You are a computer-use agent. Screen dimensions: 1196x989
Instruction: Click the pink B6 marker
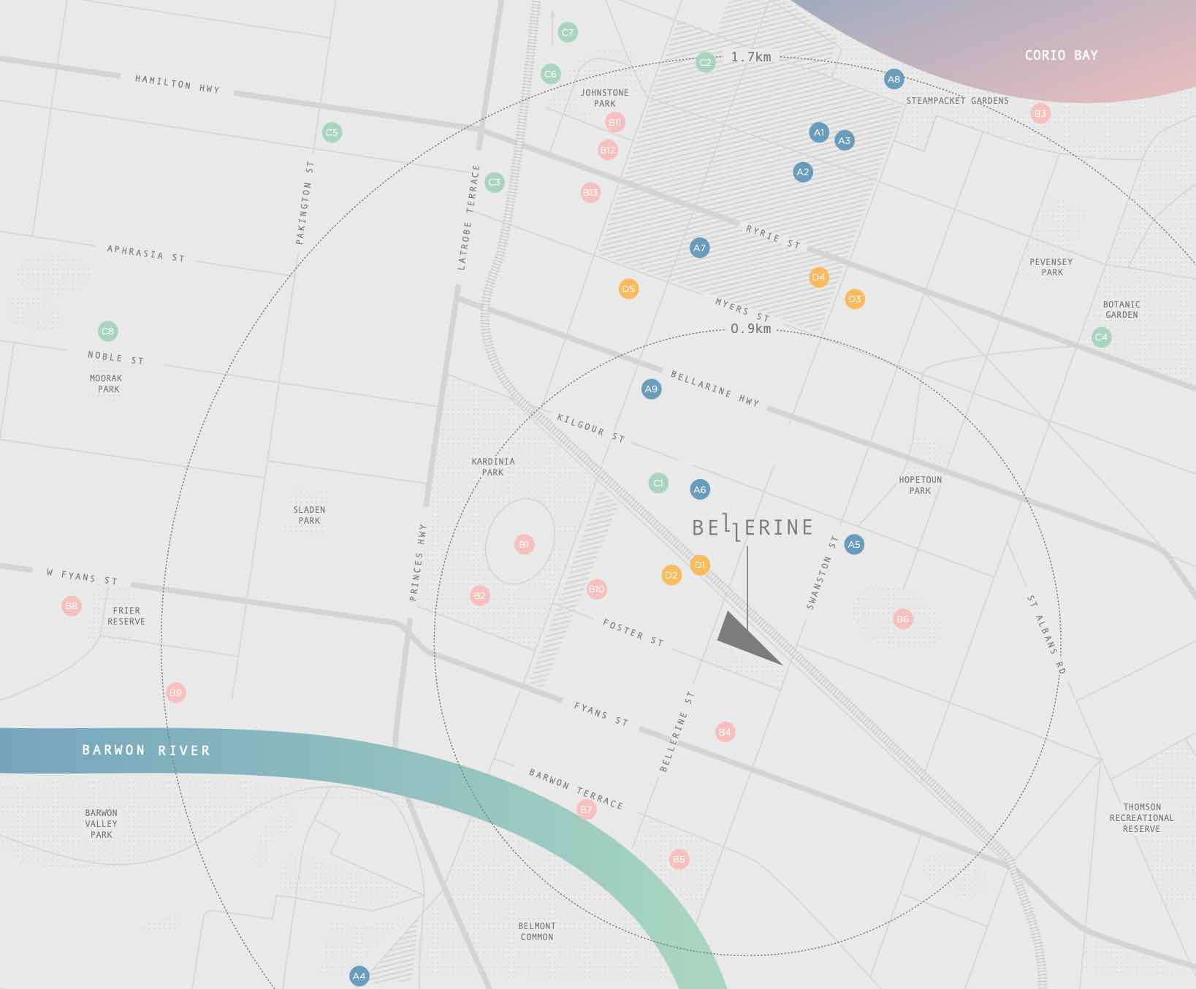pyautogui.click(x=902, y=619)
